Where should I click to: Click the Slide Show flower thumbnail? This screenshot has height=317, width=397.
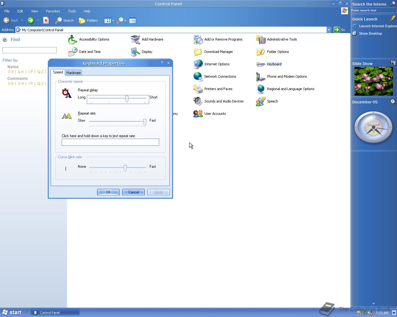coord(373,81)
